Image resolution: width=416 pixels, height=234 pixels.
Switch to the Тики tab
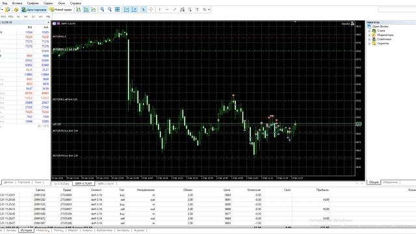tap(38, 182)
